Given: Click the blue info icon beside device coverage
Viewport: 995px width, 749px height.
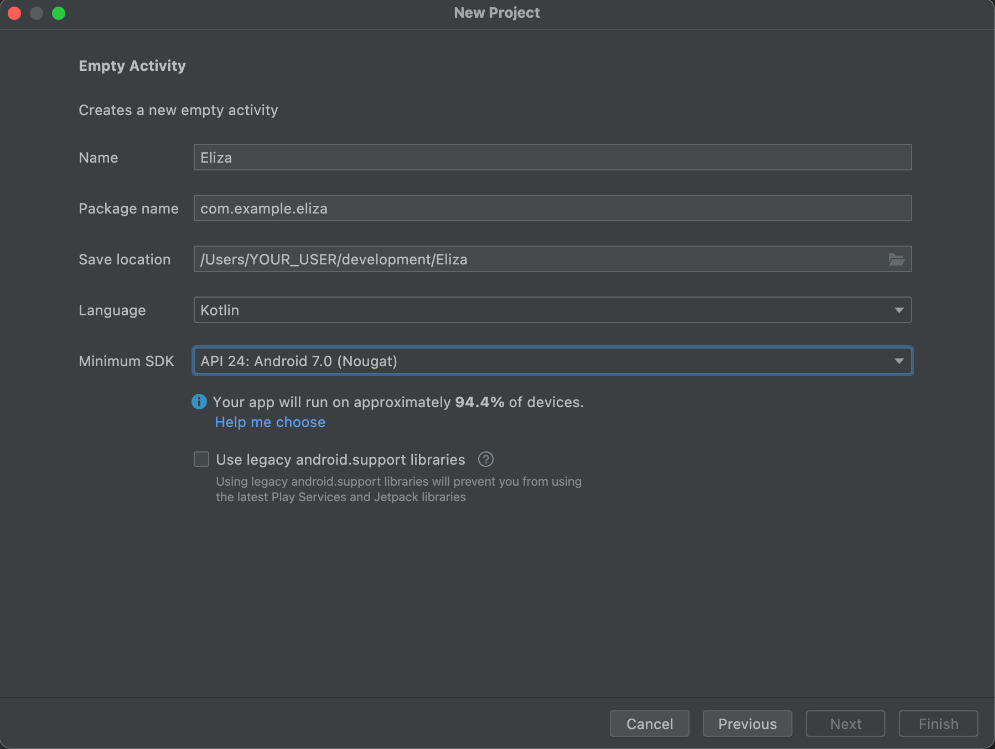Looking at the screenshot, I should [199, 402].
